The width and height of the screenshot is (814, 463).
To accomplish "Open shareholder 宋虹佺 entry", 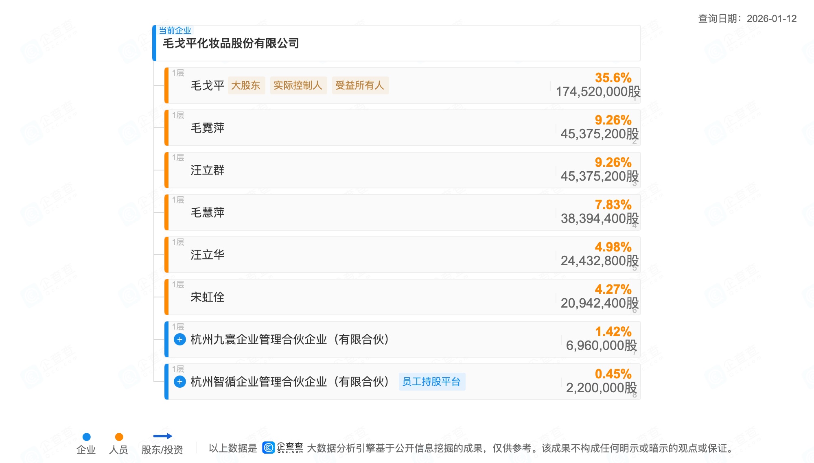I will (207, 297).
